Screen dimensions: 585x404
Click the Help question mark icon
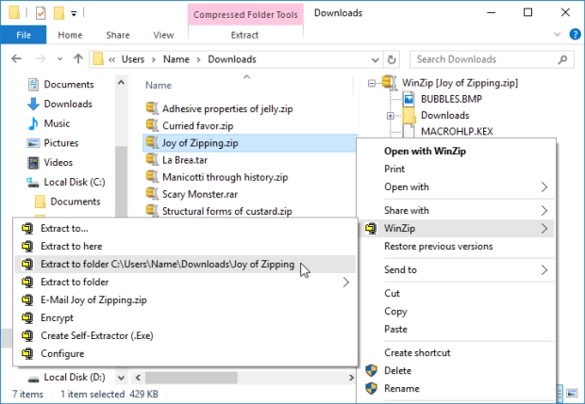click(x=574, y=35)
